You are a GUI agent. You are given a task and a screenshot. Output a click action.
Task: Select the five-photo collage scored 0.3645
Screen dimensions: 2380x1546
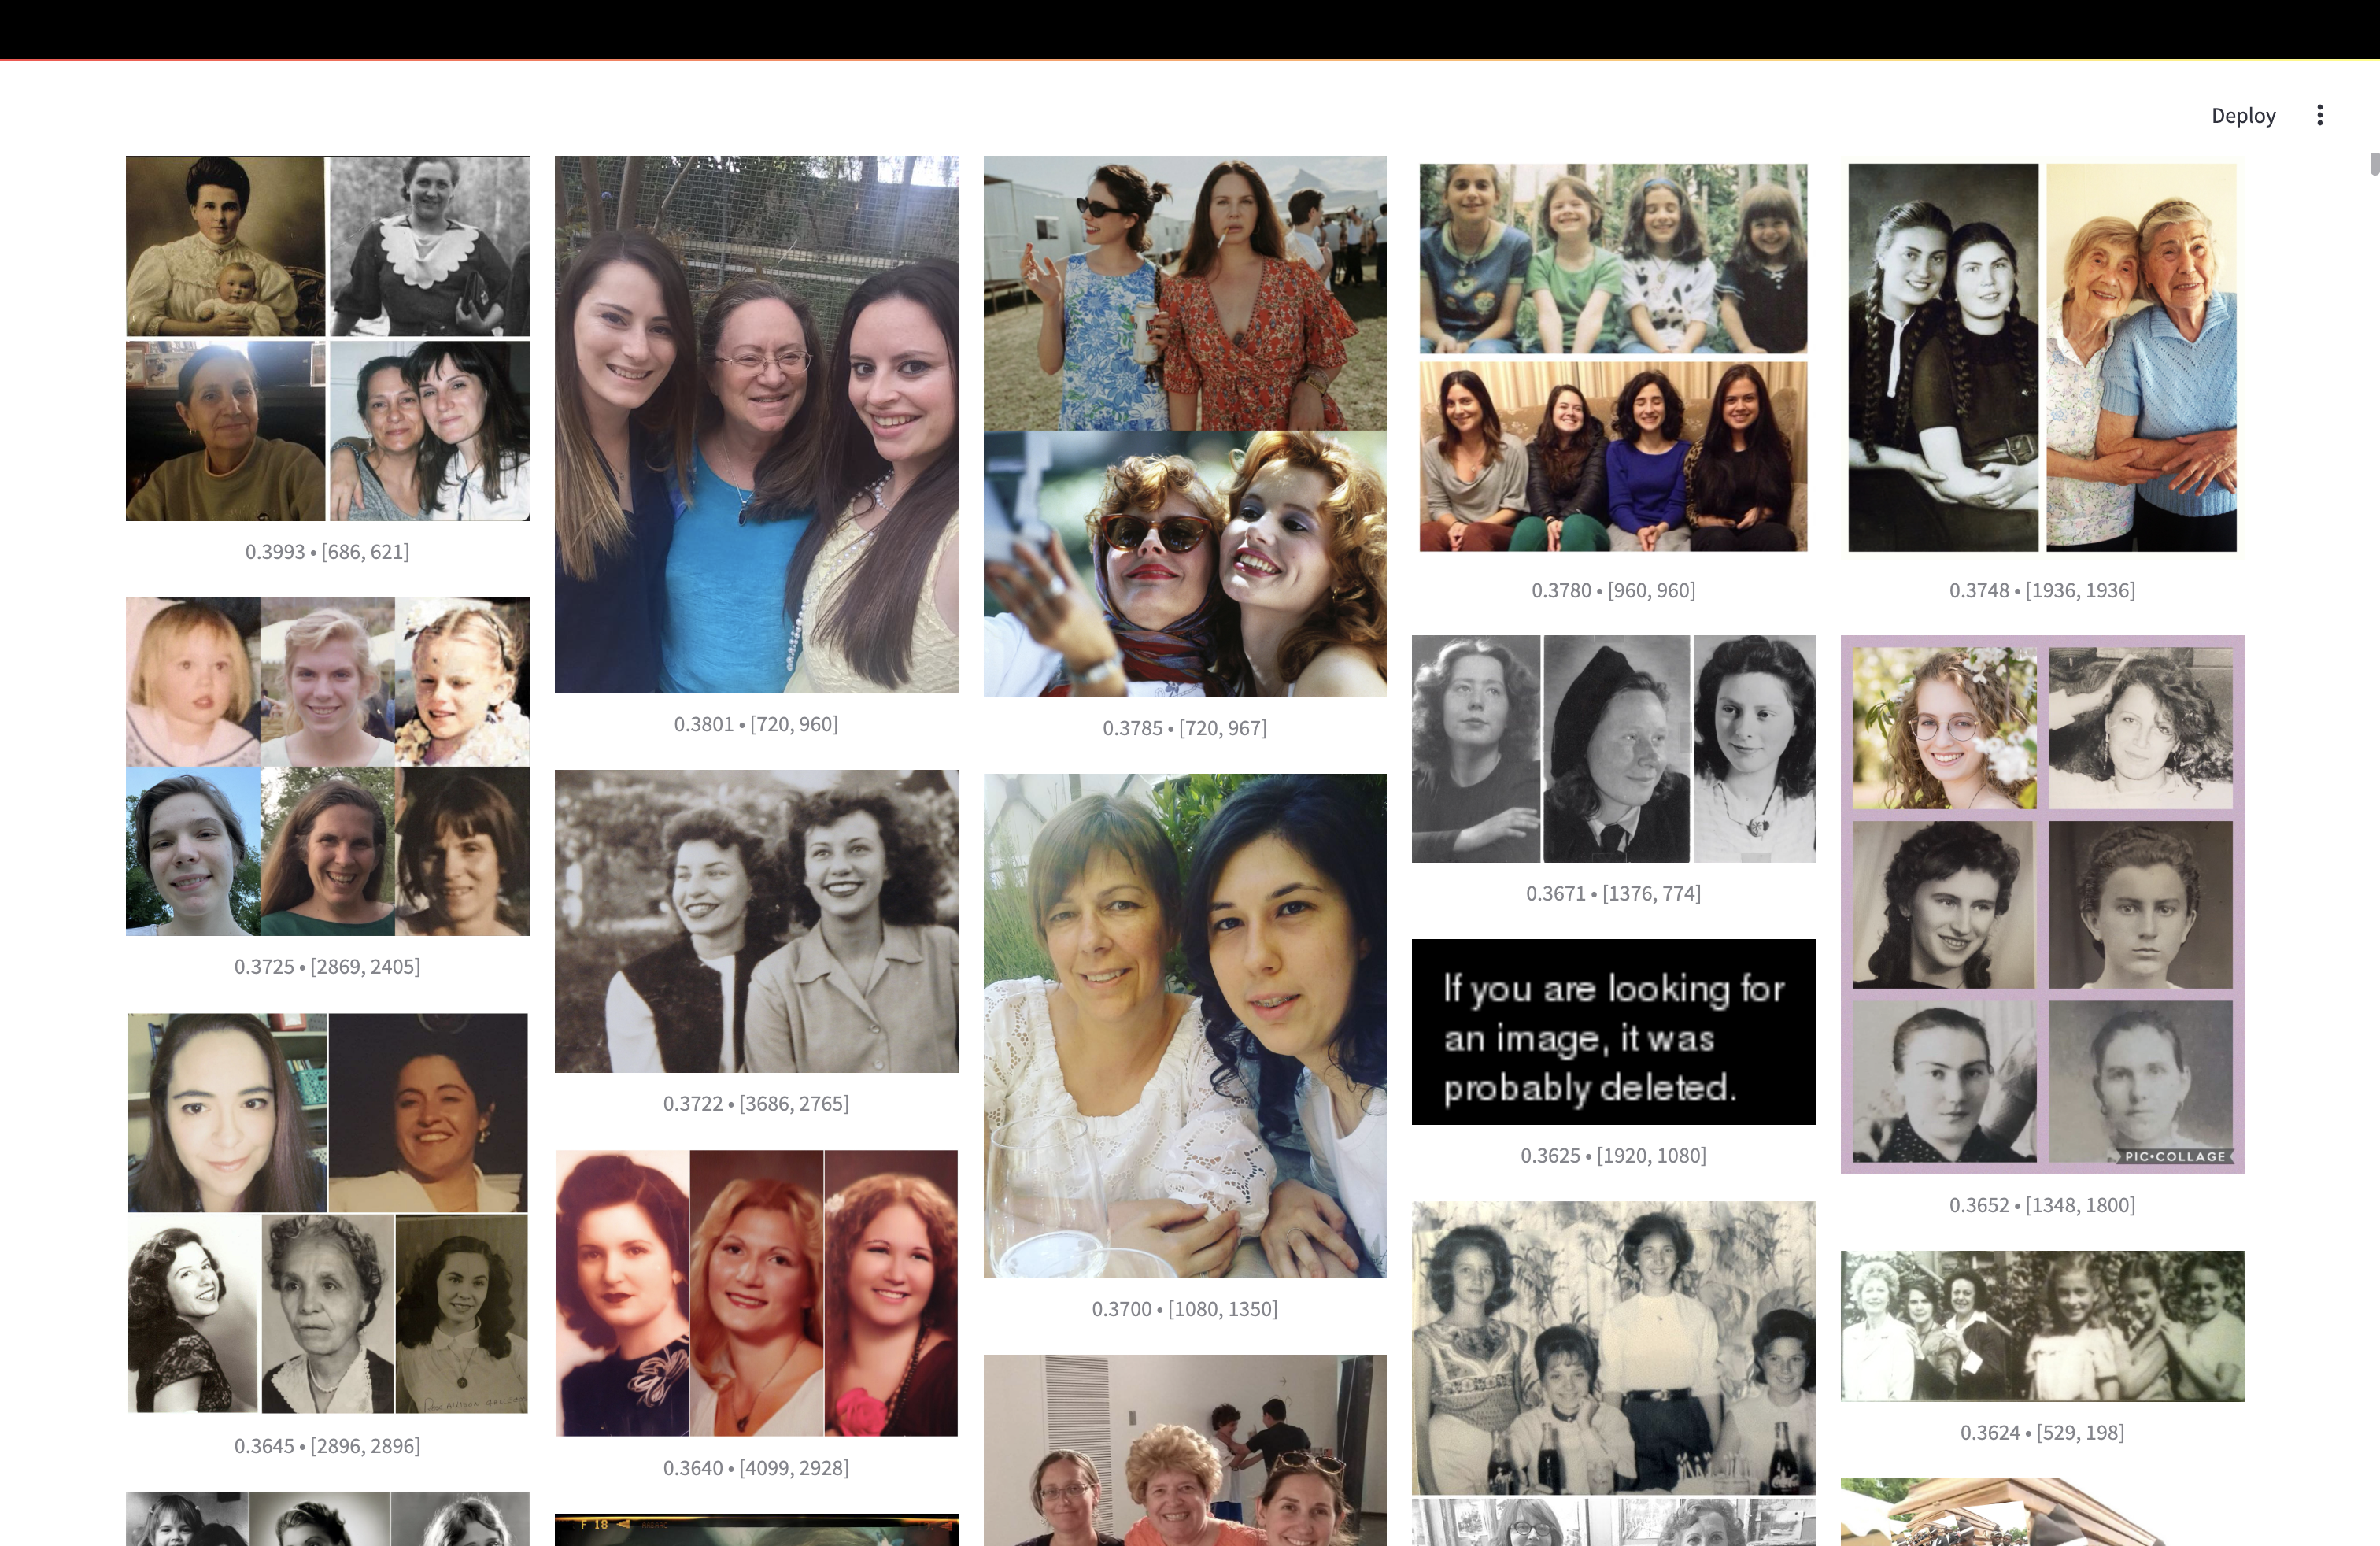pyautogui.click(x=327, y=1212)
